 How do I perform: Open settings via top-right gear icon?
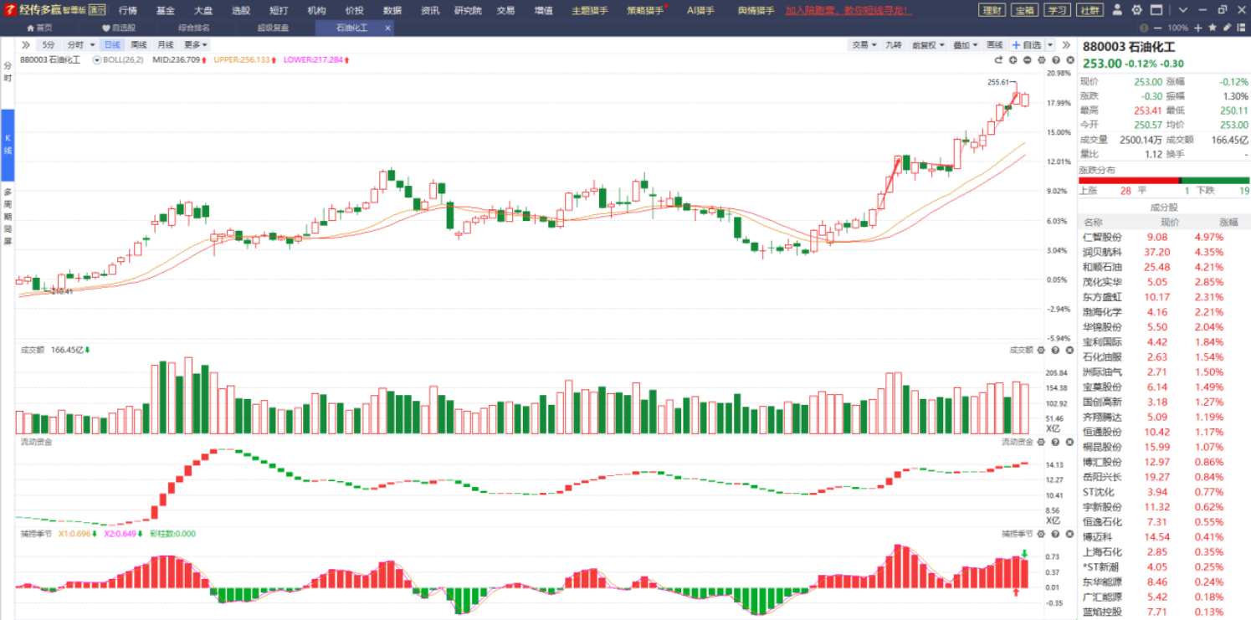coord(1136,10)
